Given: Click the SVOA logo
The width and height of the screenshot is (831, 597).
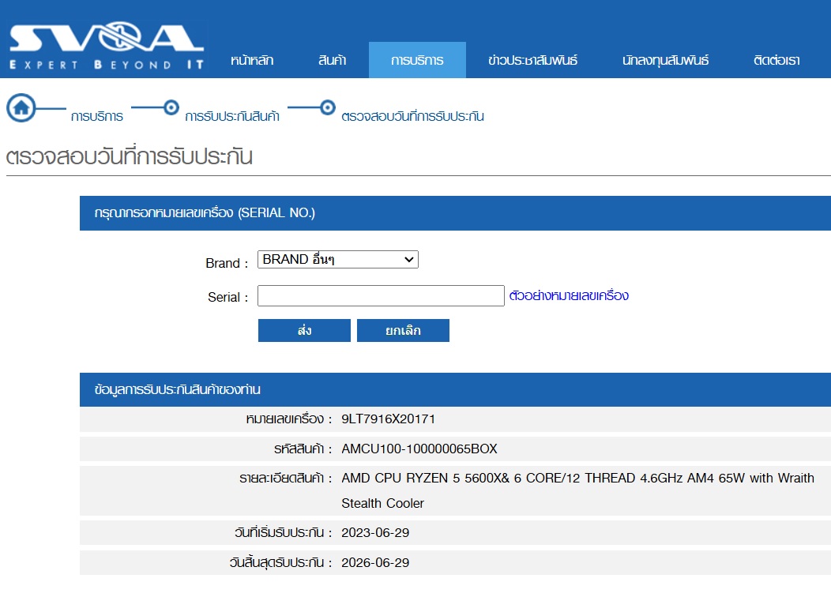Looking at the screenshot, I should (x=106, y=46).
